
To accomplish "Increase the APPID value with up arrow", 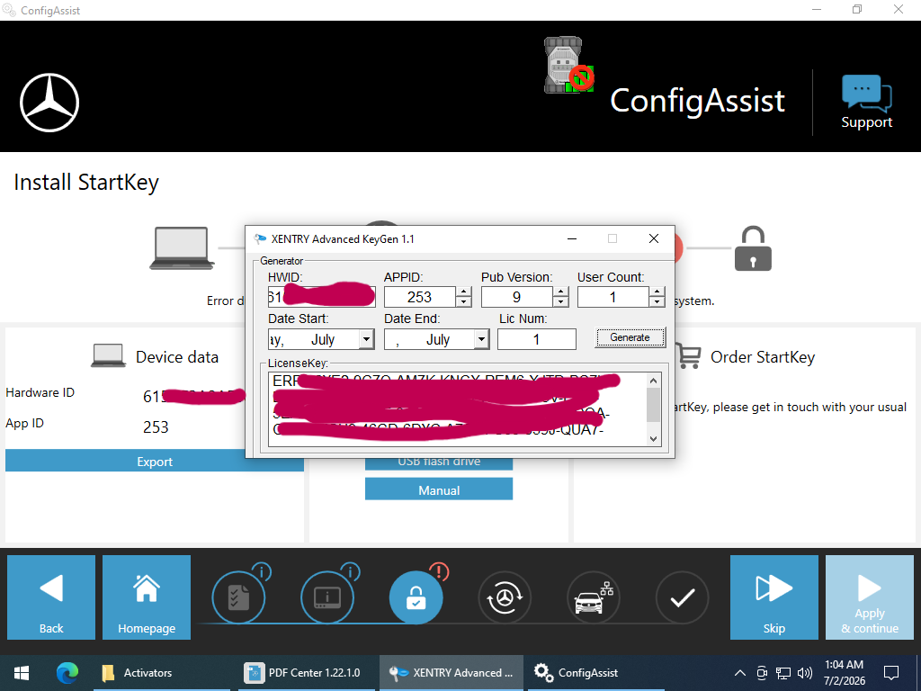I will coord(463,292).
